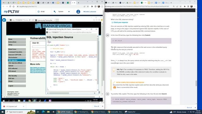The image size is (202, 114).
Task: Click the Type here to search box
Action: [20, 112]
